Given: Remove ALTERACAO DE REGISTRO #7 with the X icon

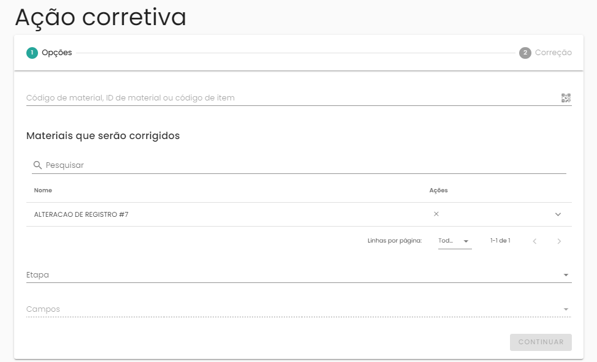Looking at the screenshot, I should point(436,214).
